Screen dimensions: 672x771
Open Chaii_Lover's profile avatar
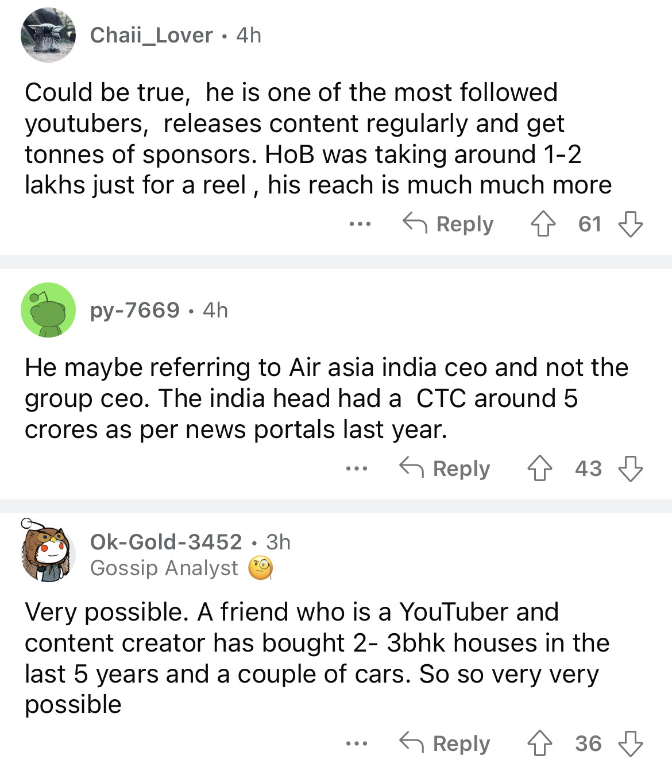48,35
